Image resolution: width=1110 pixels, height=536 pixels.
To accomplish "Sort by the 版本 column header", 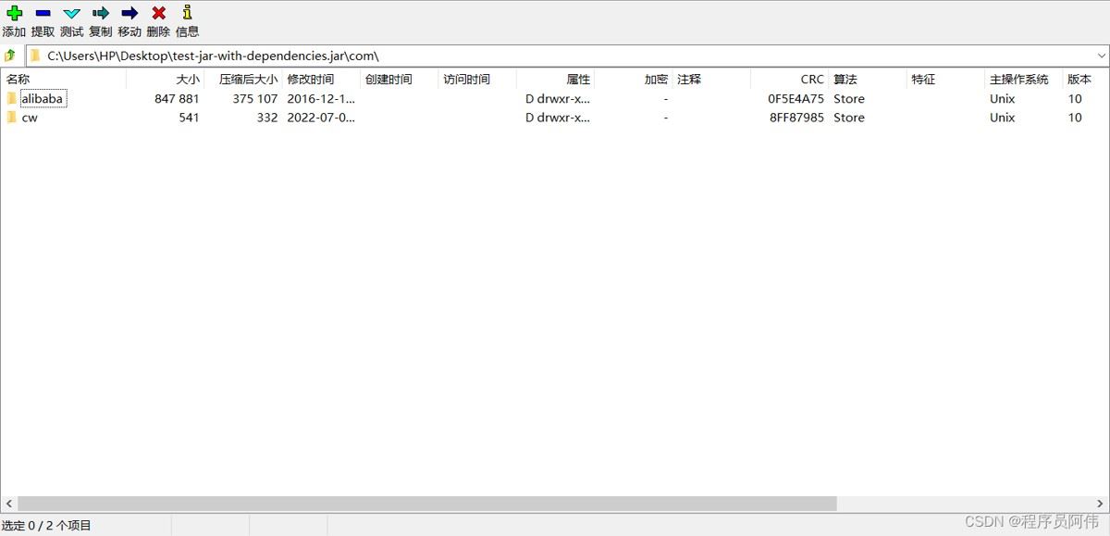I will (1079, 80).
